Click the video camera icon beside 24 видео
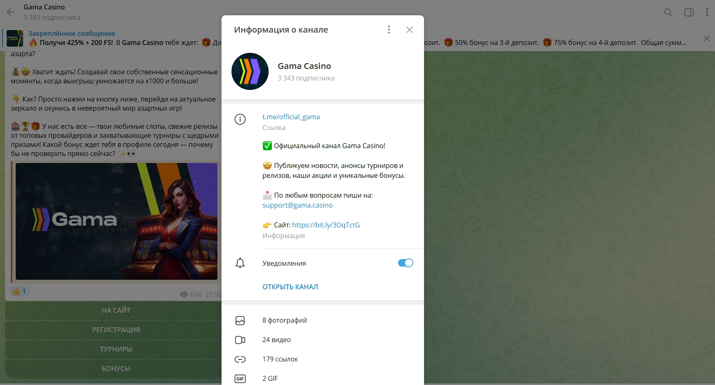The image size is (715, 385). coord(240,340)
